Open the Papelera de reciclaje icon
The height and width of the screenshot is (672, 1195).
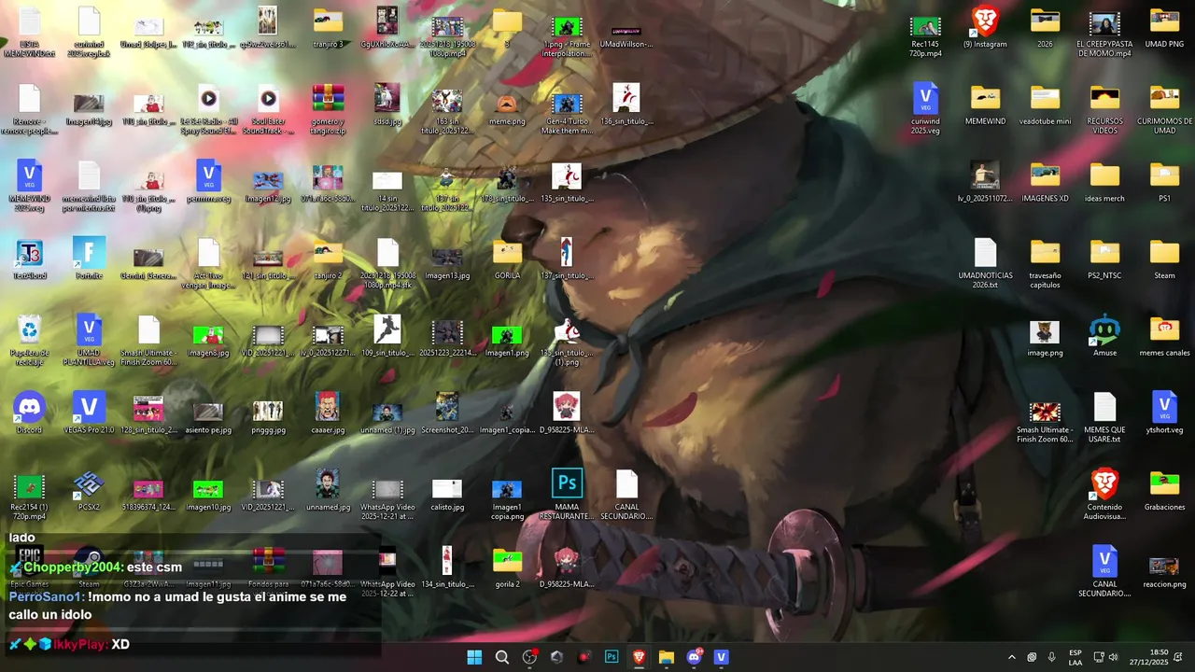[29, 338]
